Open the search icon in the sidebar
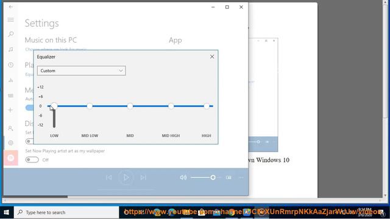 (11, 34)
